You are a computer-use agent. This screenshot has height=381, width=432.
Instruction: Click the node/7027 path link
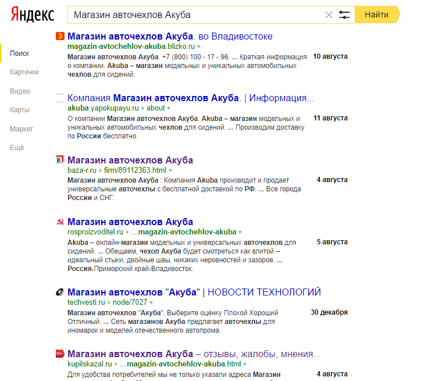(130, 302)
